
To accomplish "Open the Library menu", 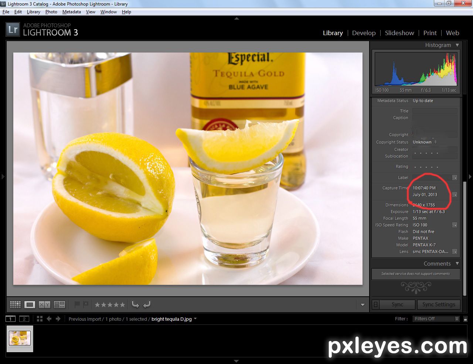I will [x=34, y=12].
